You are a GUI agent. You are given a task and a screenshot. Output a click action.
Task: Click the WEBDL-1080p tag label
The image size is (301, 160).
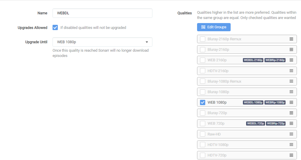pos(253,102)
